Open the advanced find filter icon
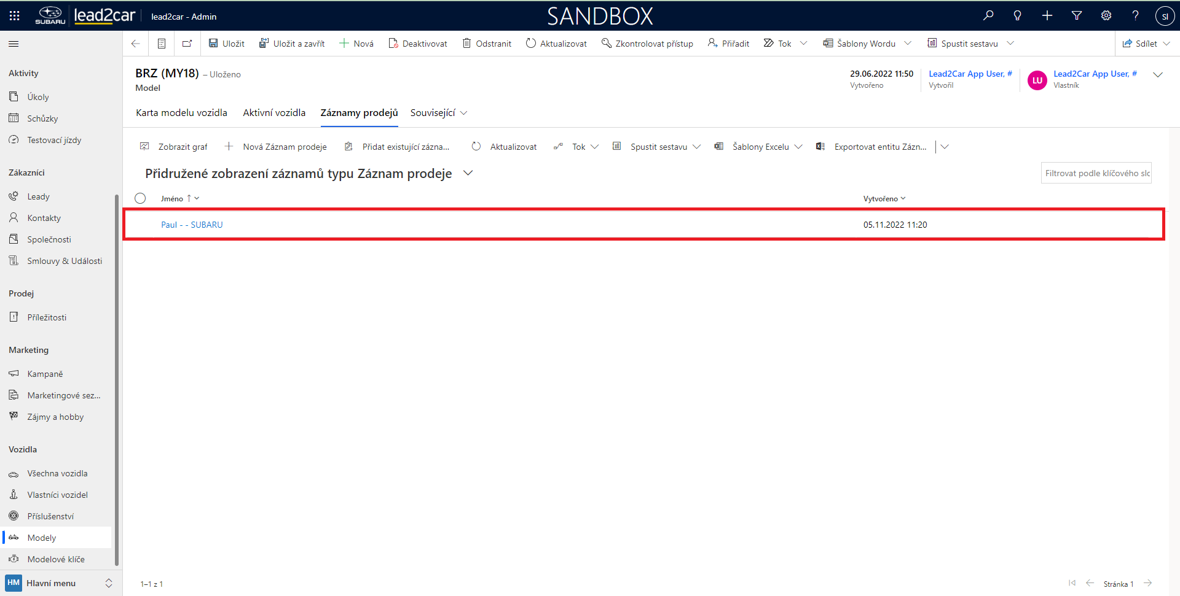 [1076, 16]
